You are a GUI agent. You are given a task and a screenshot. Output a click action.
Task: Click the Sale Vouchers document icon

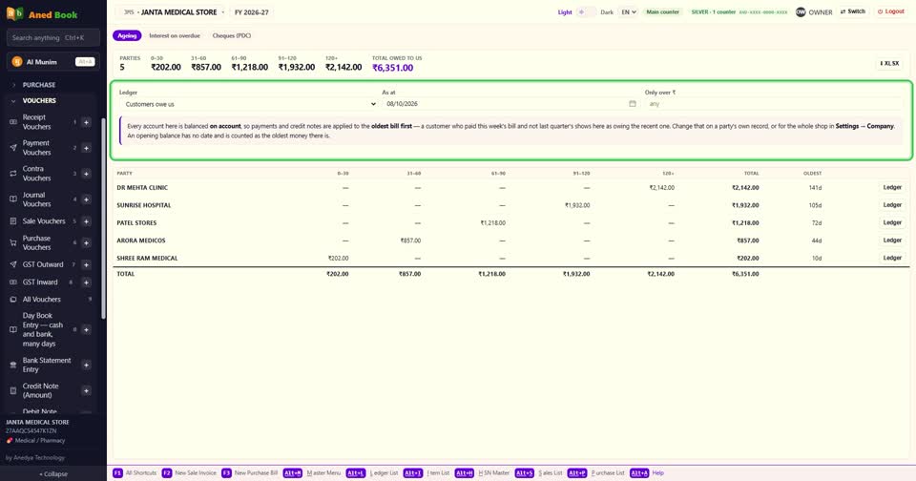tap(12, 221)
